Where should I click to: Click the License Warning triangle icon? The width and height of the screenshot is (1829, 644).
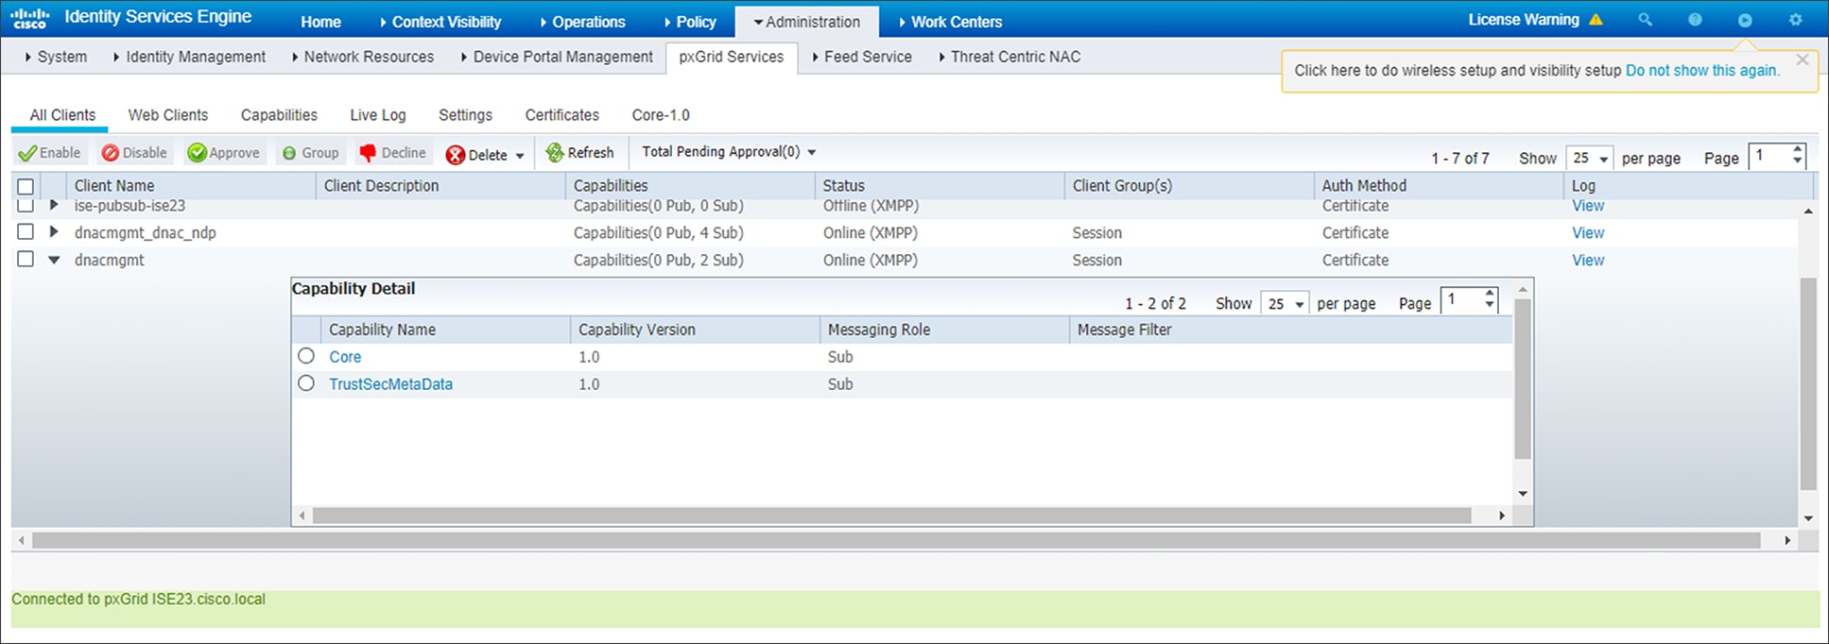tap(1596, 20)
